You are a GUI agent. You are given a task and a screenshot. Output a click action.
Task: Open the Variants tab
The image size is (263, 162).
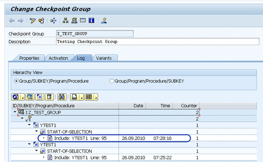point(104,58)
